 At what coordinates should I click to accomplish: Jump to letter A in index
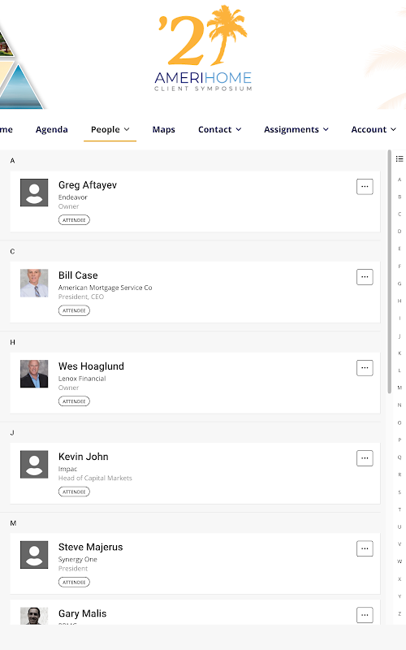coord(400,180)
